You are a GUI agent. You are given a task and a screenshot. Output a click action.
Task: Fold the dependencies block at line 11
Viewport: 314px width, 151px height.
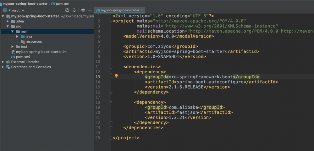coord(111,67)
